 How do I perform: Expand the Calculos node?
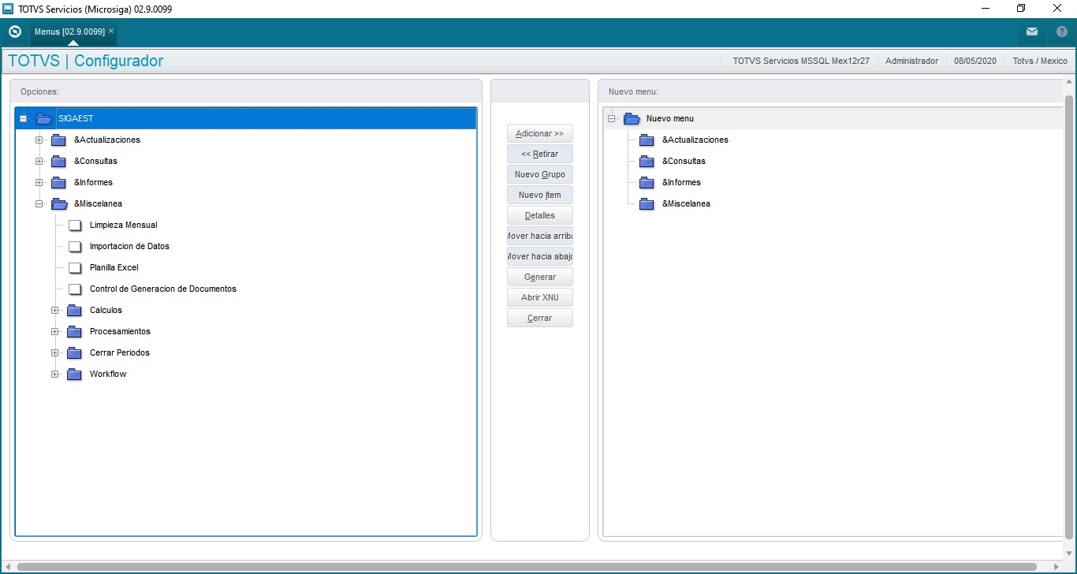point(55,310)
